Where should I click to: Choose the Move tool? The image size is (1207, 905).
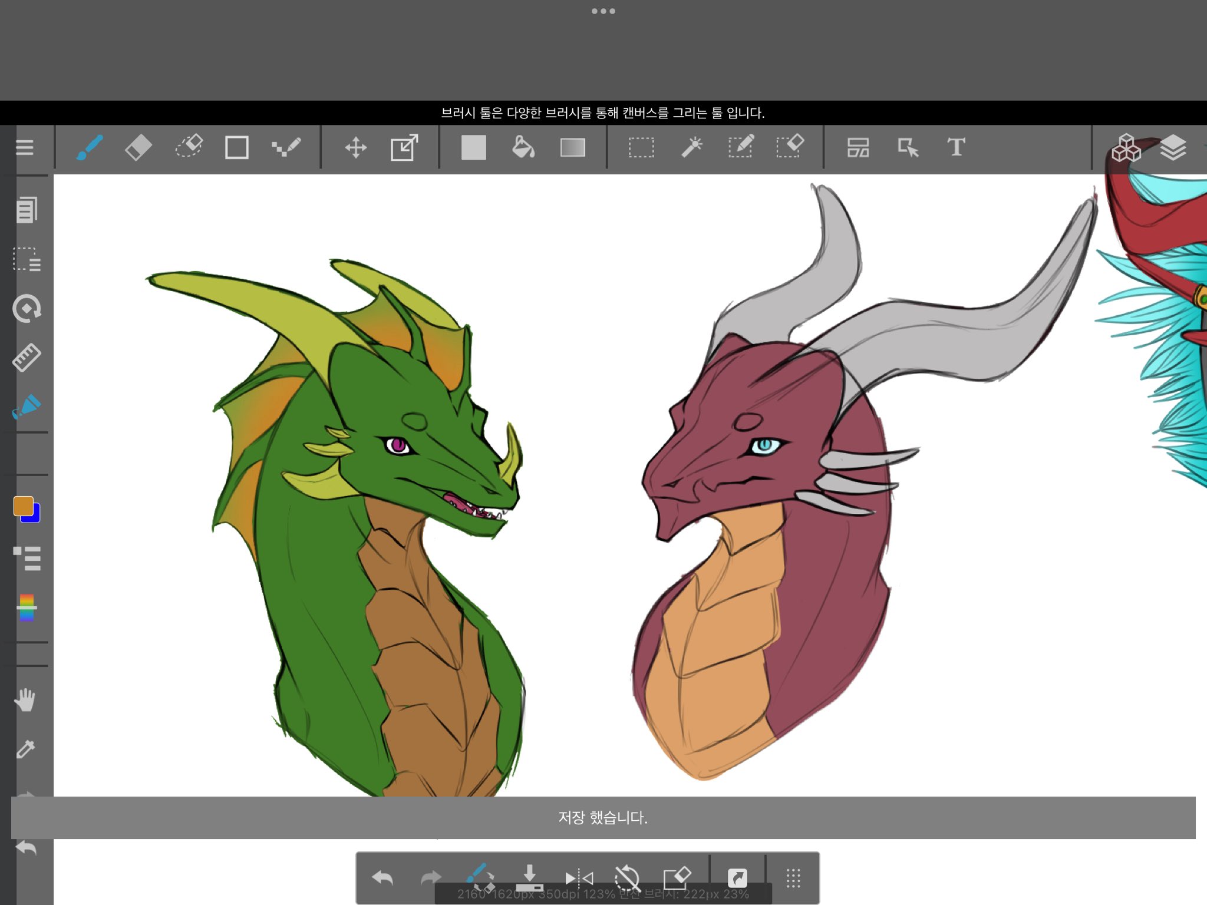pyautogui.click(x=356, y=147)
